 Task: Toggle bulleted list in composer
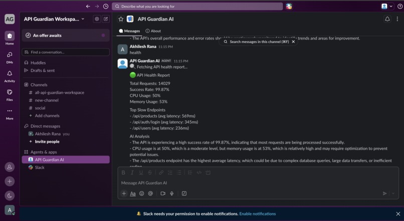(x=179, y=172)
